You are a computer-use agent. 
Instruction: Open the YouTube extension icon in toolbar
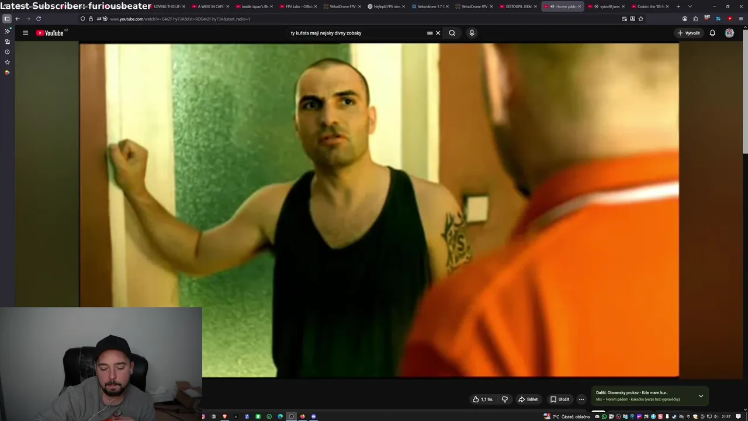pyautogui.click(x=729, y=19)
